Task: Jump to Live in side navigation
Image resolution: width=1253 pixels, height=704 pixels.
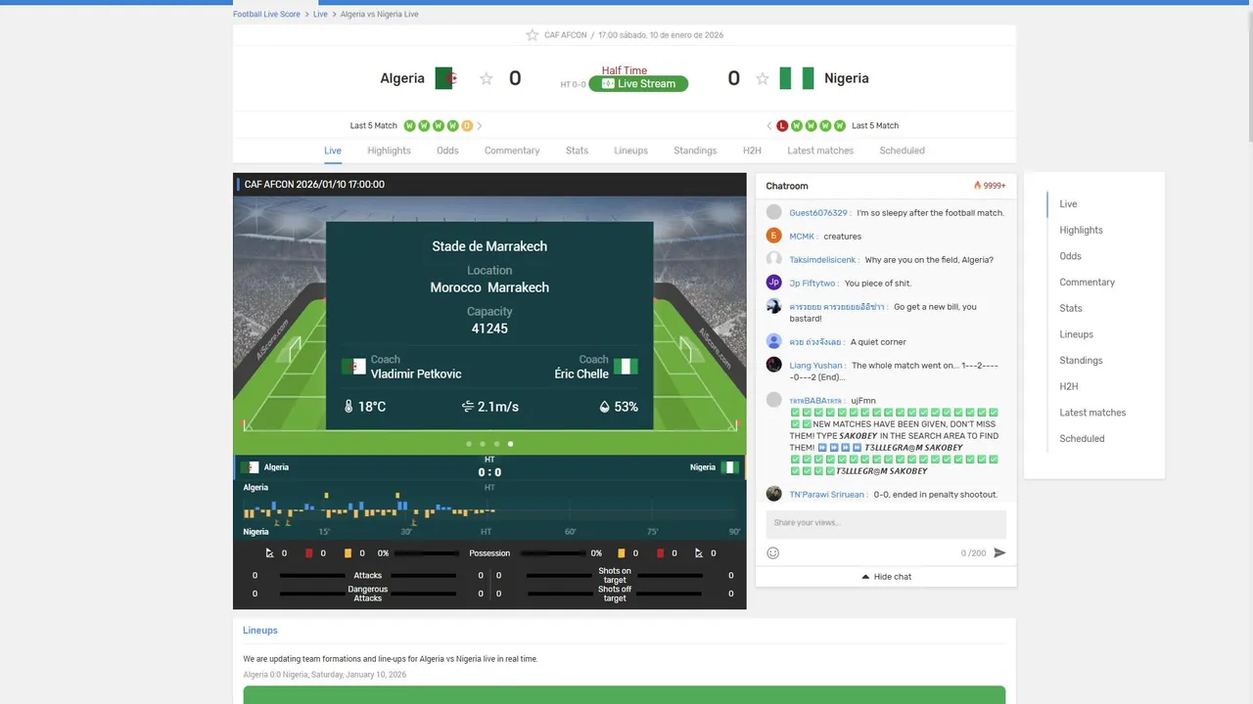Action: 1068,204
